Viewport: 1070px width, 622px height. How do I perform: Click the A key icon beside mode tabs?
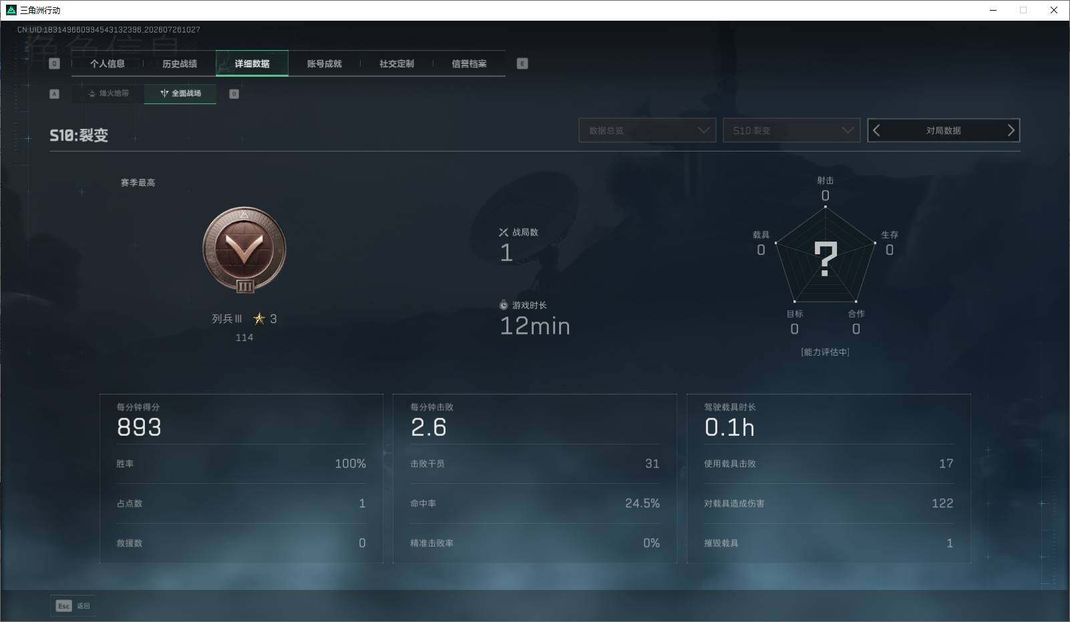[x=55, y=93]
